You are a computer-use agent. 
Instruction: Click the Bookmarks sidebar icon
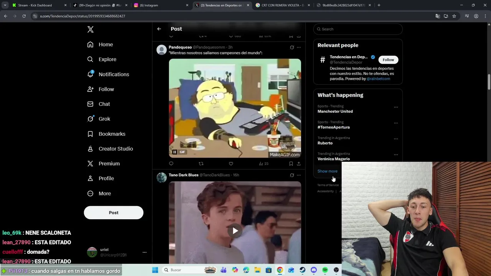[90, 134]
